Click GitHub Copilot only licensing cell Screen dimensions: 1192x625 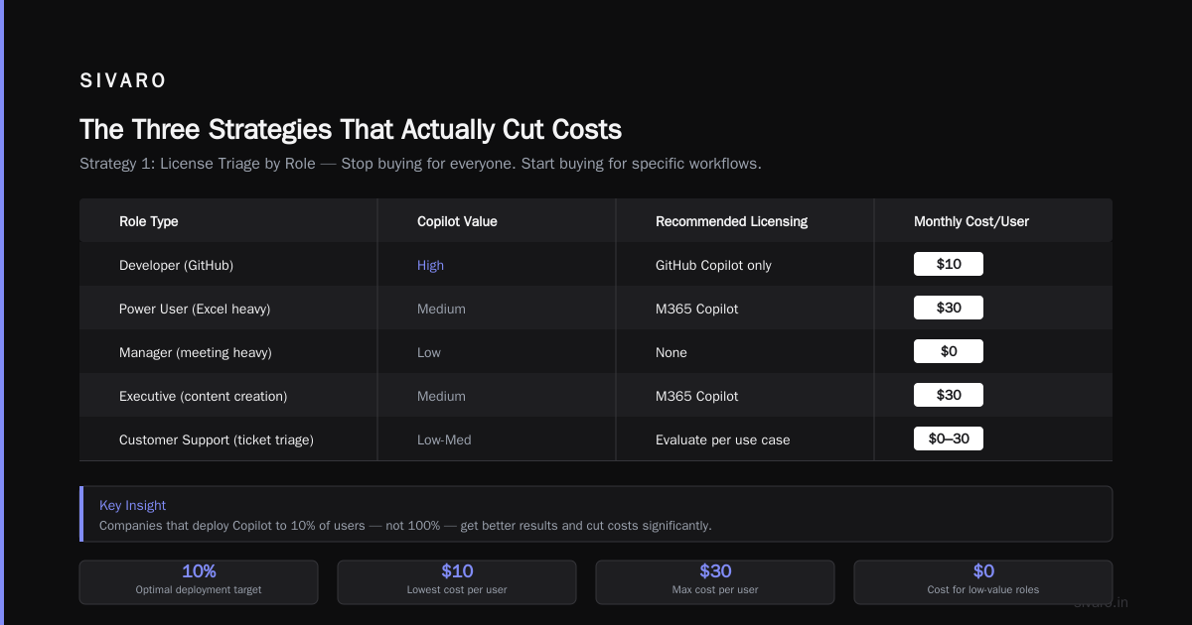pos(713,265)
